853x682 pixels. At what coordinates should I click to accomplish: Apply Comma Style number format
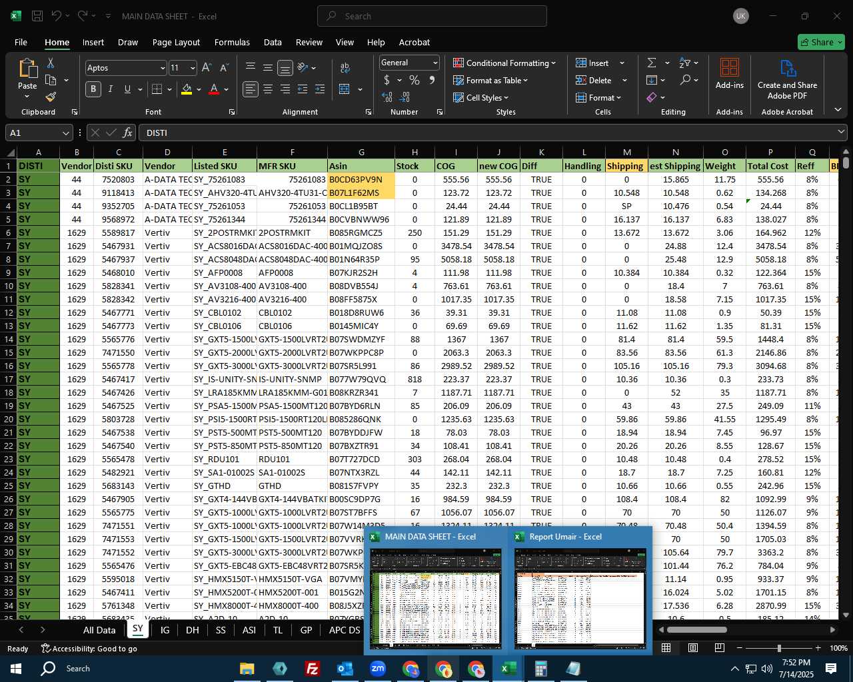432,80
